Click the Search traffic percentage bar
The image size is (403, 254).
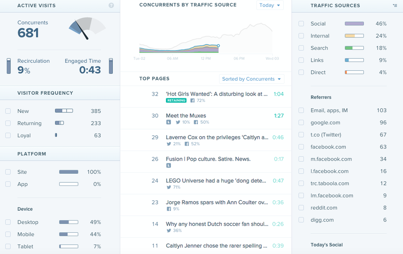[354, 48]
